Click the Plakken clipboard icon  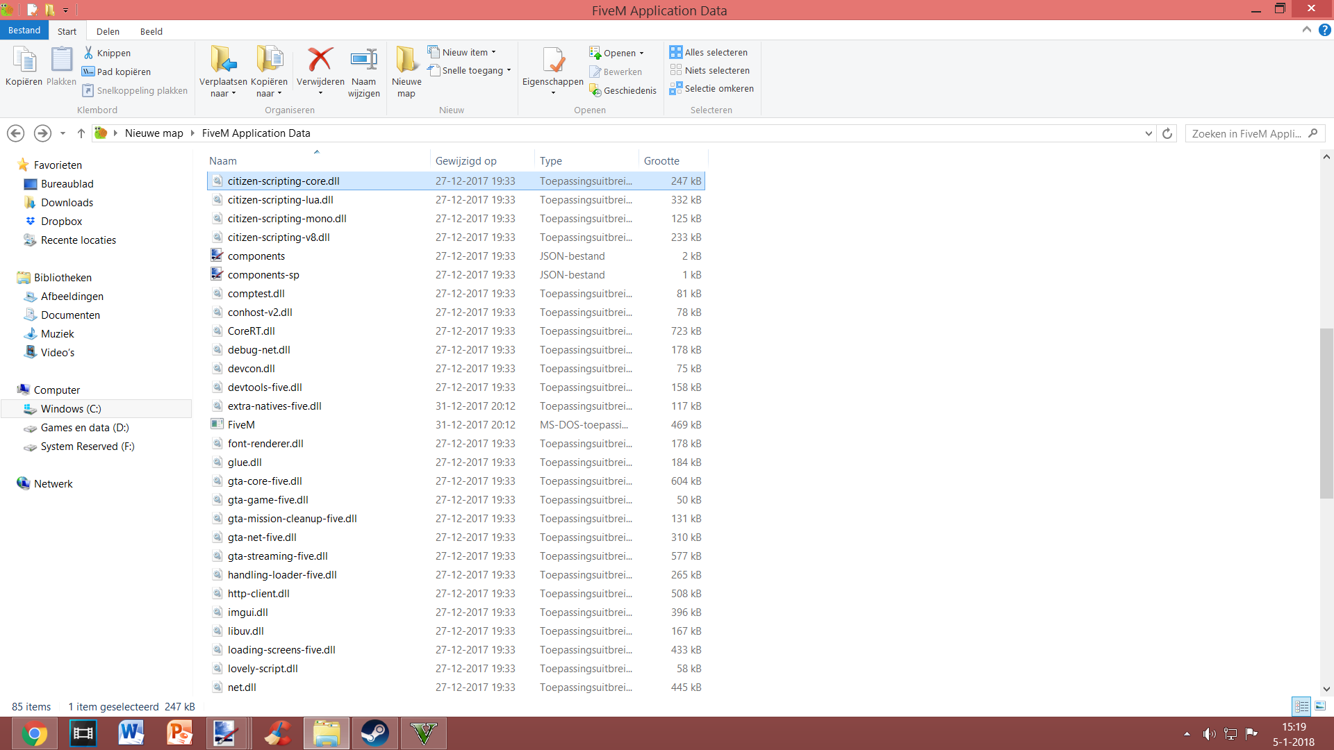coord(61,60)
